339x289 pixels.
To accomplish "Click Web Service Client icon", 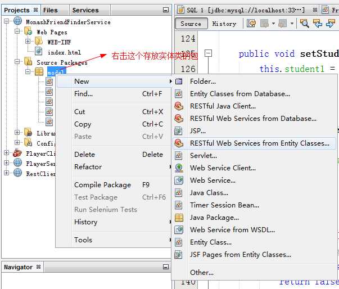I will coord(179,168).
